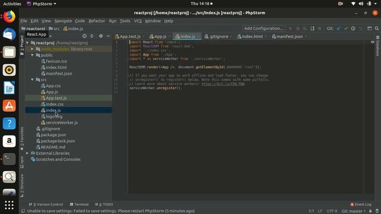381x214 pixels.
Task: Click the tool windows toggle icon bottom-left
Action: pyautogui.click(x=23, y=211)
